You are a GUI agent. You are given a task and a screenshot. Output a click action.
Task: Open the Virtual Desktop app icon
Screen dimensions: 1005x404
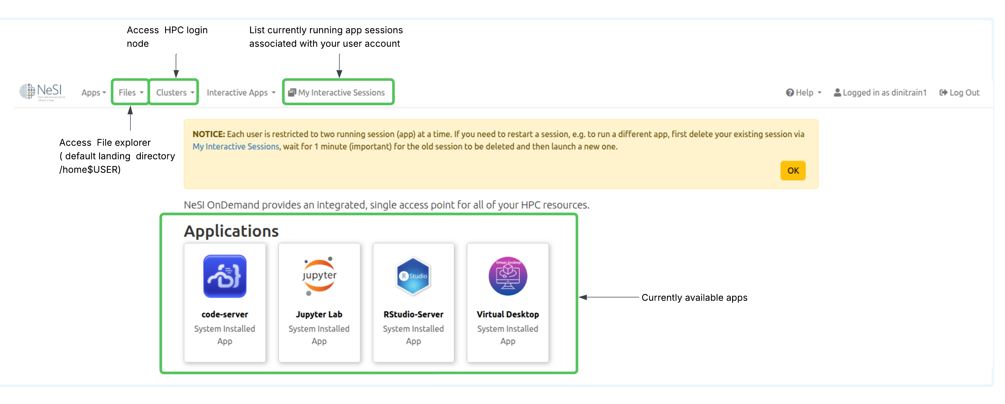(508, 276)
